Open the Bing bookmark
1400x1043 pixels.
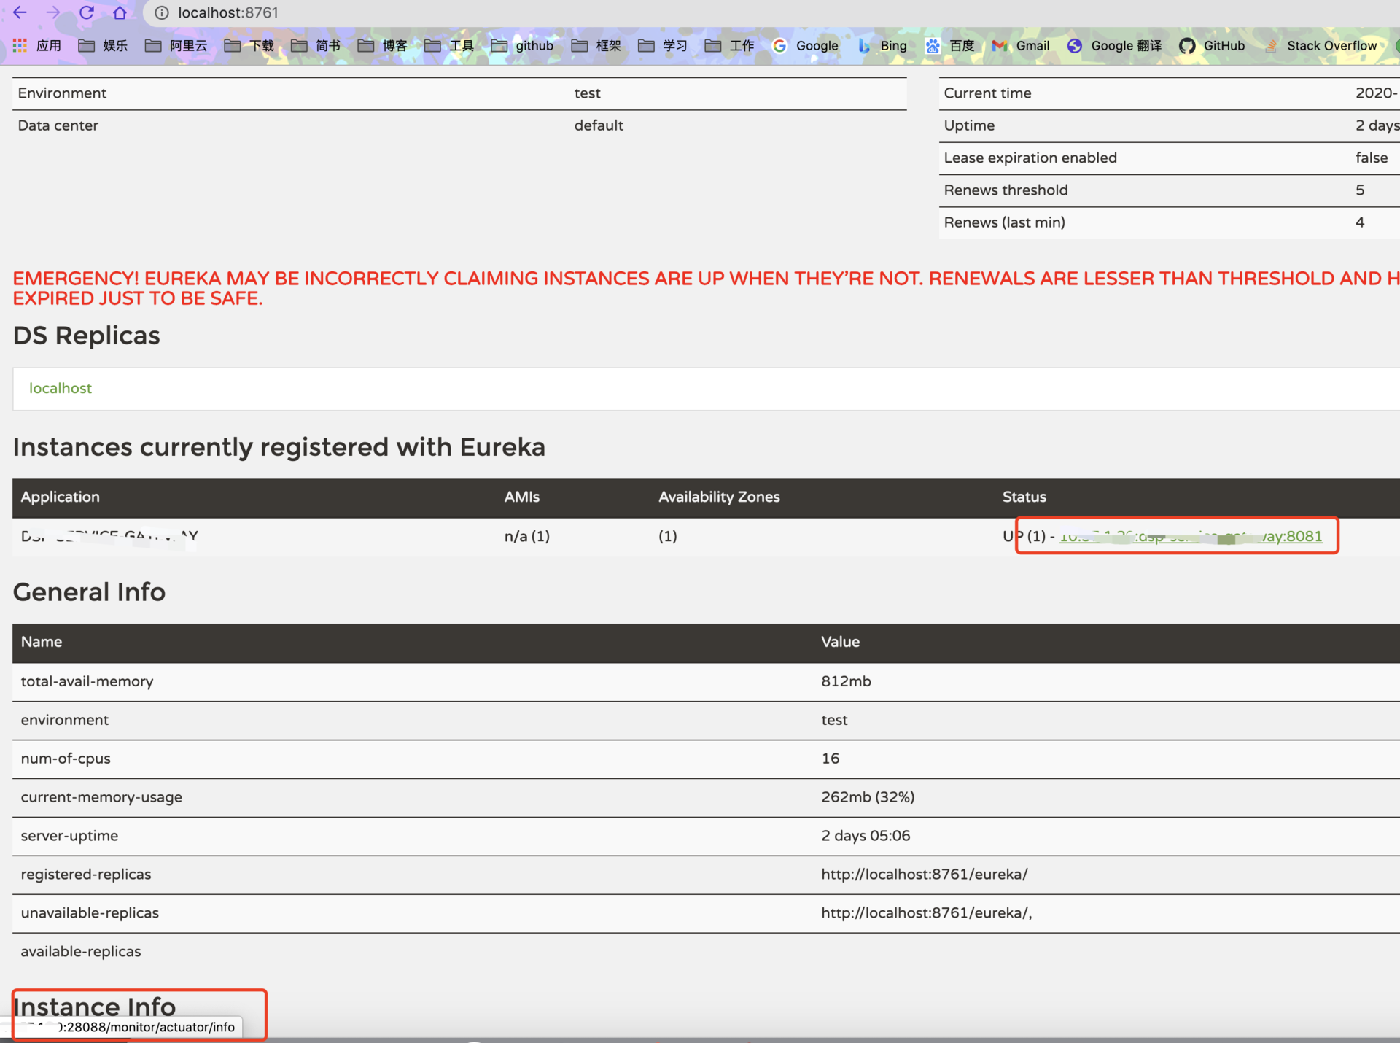click(882, 45)
